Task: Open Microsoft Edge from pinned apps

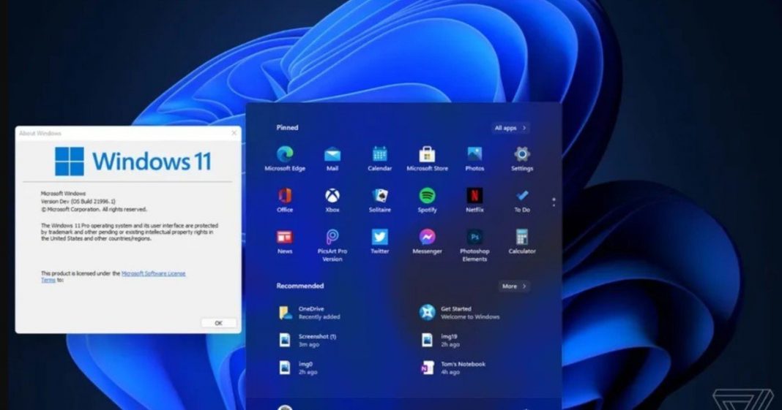Action: (285, 155)
